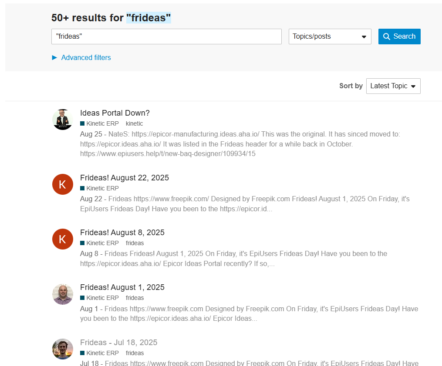Click the avatar beside Frideas! August 1, 2025
Image resolution: width=442 pixels, height=366 pixels.
tap(62, 294)
